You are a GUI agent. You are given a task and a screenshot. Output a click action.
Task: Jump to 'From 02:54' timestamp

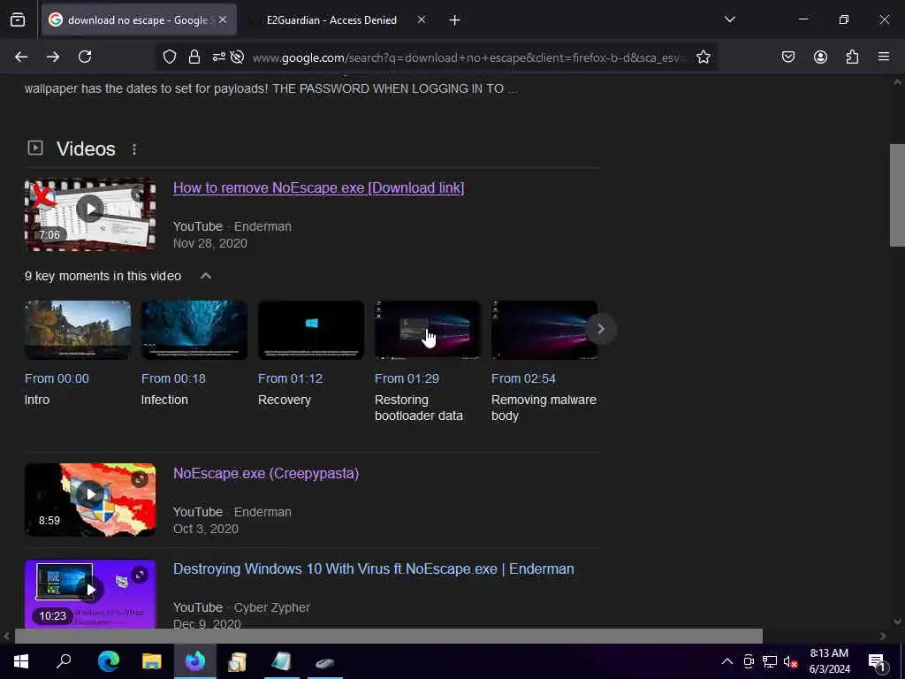523,378
